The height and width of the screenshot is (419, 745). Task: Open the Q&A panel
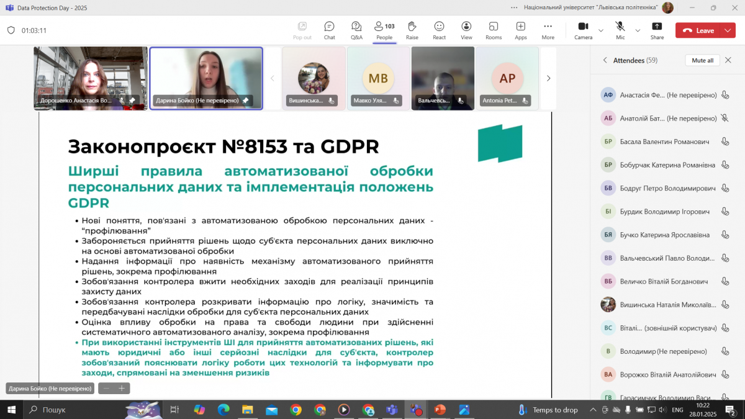356,29
